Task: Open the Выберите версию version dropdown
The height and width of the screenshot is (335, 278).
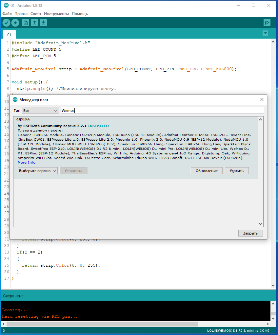Action: 38,171
